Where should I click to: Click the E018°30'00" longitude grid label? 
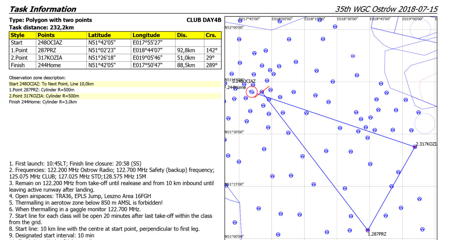(347, 19)
